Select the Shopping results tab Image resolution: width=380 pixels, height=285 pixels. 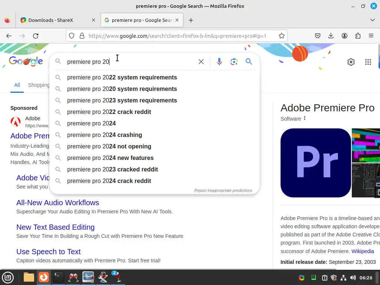pos(39,85)
